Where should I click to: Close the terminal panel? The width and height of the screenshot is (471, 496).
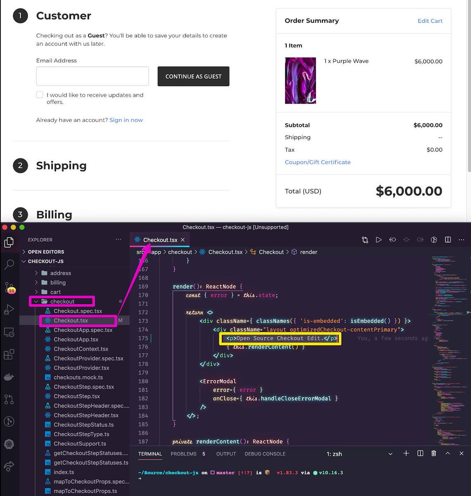click(x=461, y=453)
